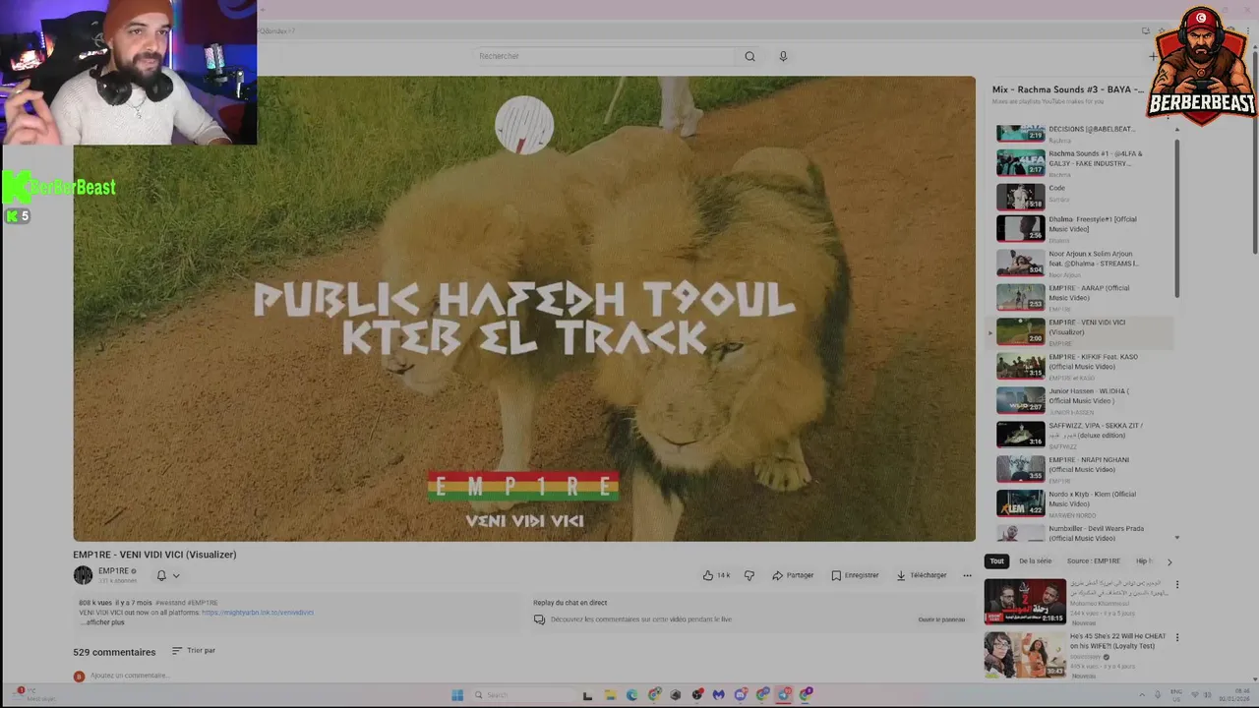The height and width of the screenshot is (708, 1259).
Task: Expand the notification options chevron next to the bell
Action: (176, 575)
